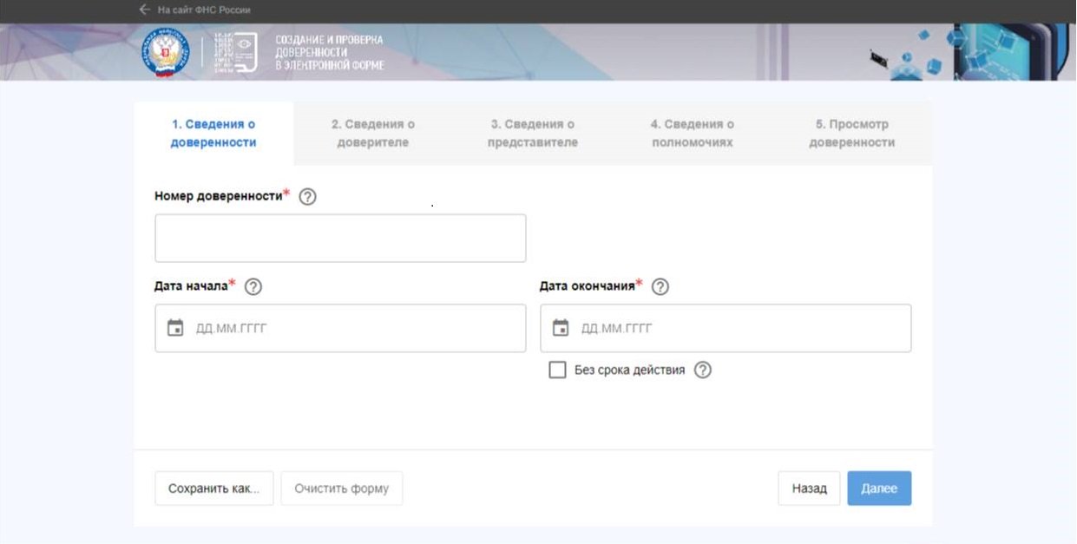Switch to the Сведения о доверителе tab
This screenshot has width=1077, height=544.
(x=375, y=133)
